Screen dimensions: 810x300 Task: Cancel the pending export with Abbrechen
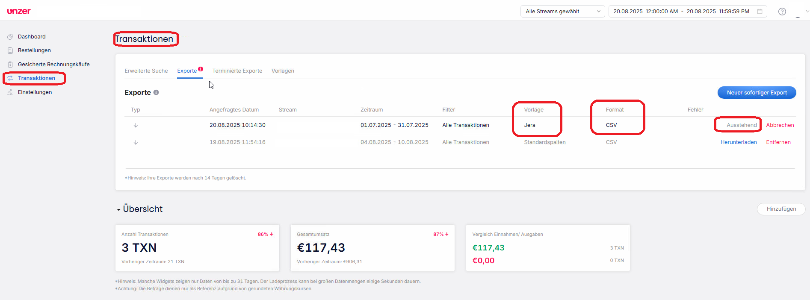click(x=780, y=125)
